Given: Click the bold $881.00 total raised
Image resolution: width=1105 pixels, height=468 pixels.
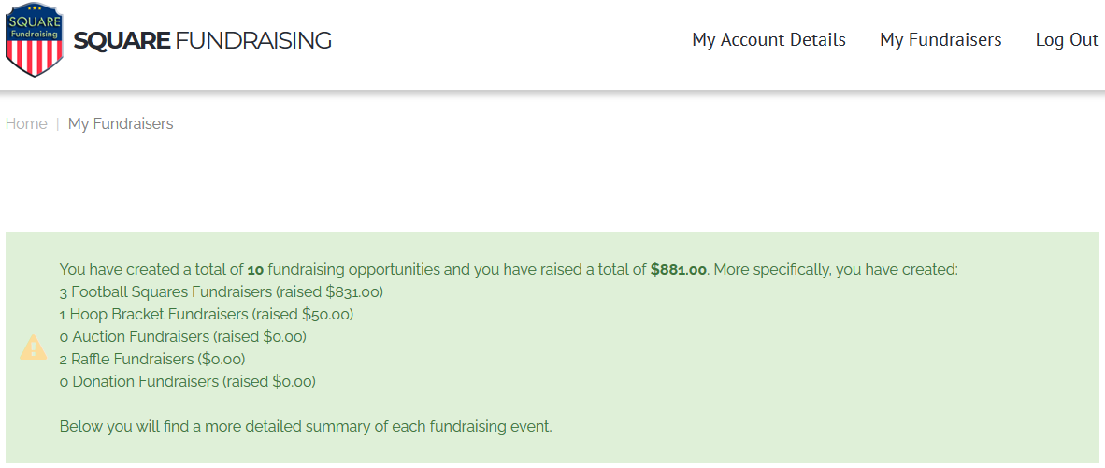Looking at the screenshot, I should click(x=680, y=270).
